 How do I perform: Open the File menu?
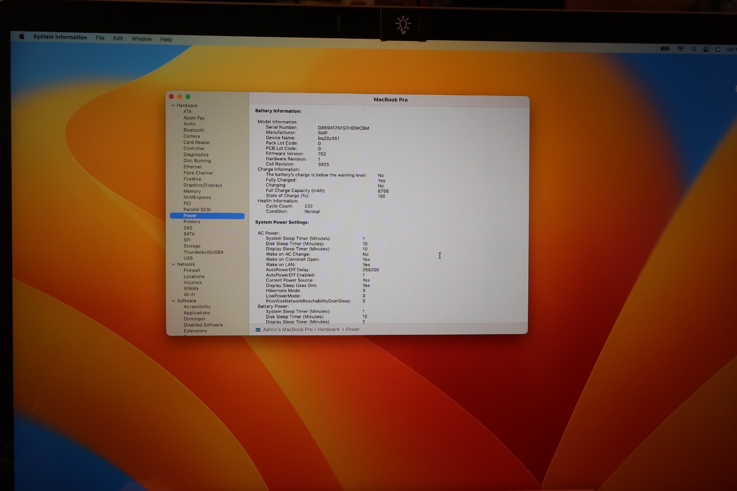[100, 38]
